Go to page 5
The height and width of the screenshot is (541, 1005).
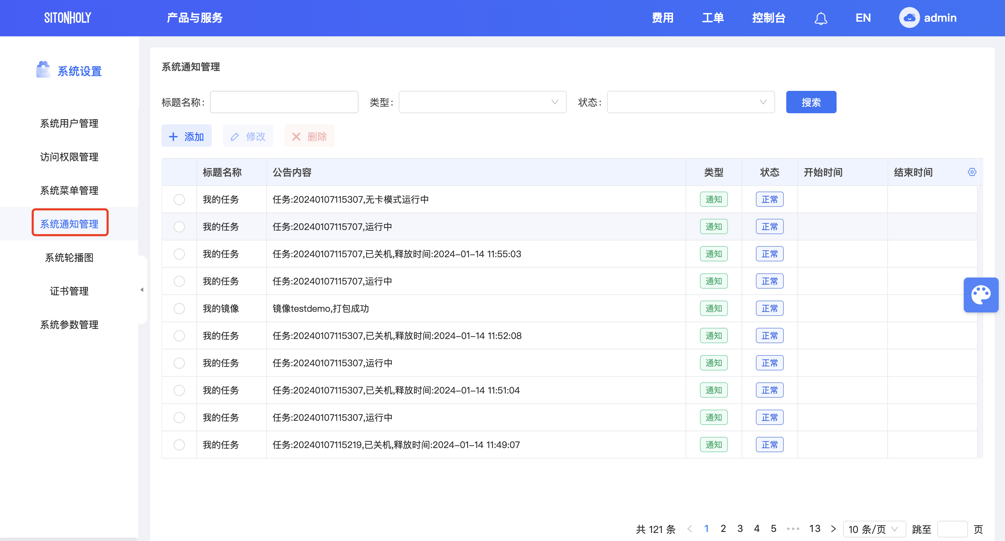pyautogui.click(x=774, y=529)
